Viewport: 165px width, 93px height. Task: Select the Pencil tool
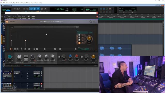(45, 9)
